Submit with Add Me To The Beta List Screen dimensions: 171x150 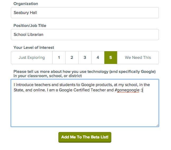coord(85,137)
